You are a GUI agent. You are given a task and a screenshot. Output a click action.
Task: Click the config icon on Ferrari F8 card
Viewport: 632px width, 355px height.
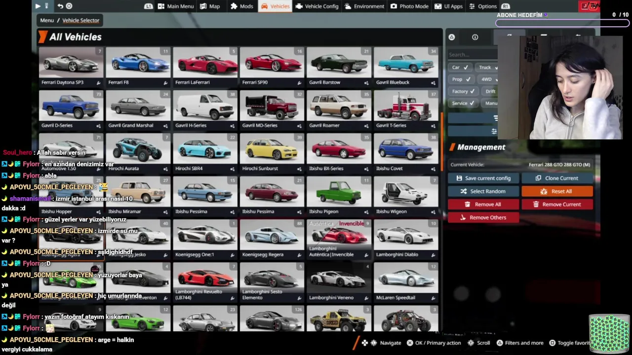click(x=165, y=83)
